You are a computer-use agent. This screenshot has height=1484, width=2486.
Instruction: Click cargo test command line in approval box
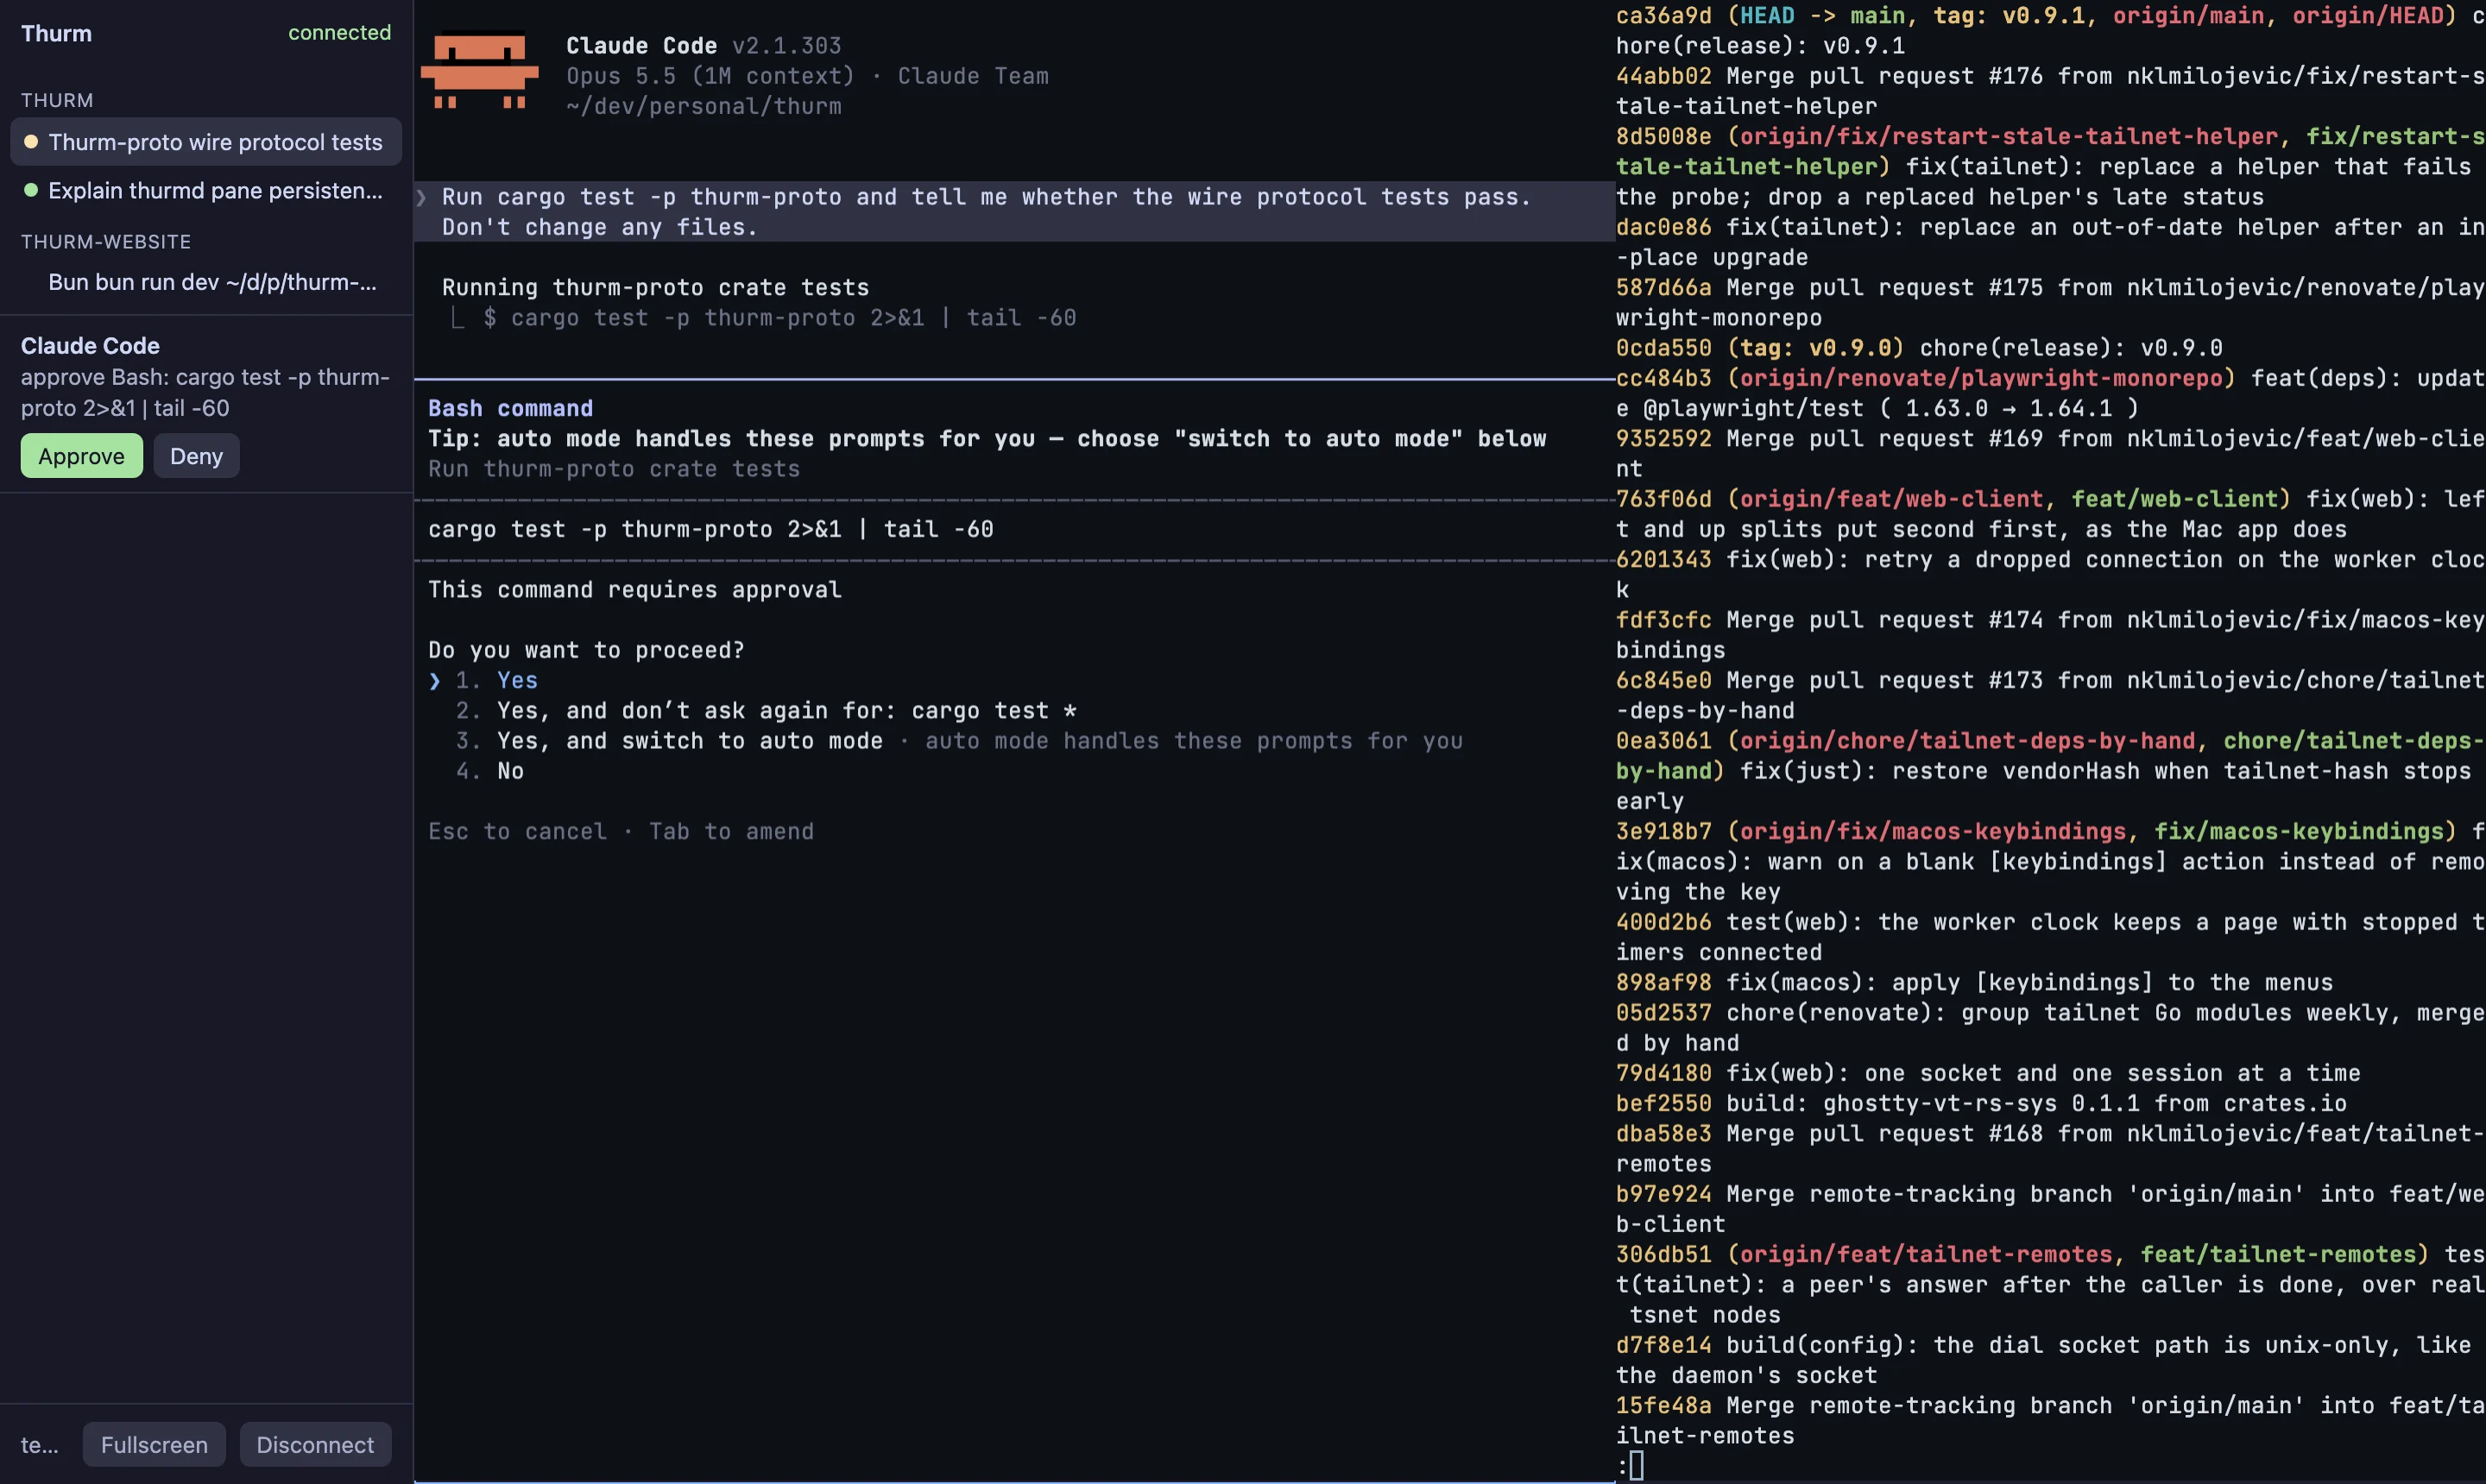pyautogui.click(x=710, y=529)
